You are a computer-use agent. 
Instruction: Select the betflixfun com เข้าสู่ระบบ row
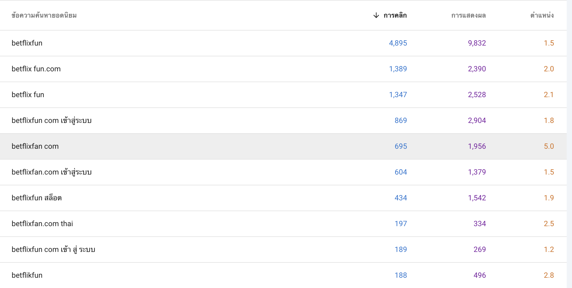[x=283, y=121]
